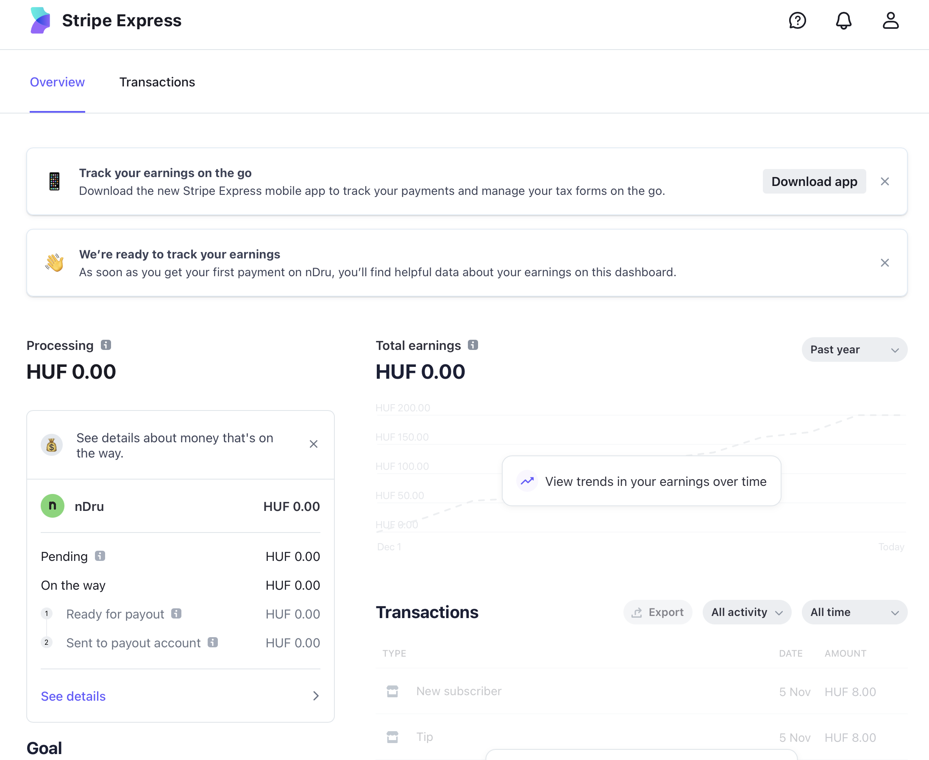This screenshot has width=929, height=760.
Task: Click View trends in your earnings tooltip
Action: [x=641, y=481]
